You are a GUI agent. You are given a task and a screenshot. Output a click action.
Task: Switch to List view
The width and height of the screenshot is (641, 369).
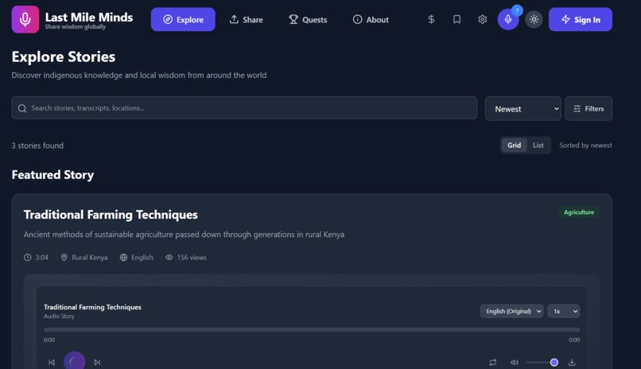tap(538, 145)
